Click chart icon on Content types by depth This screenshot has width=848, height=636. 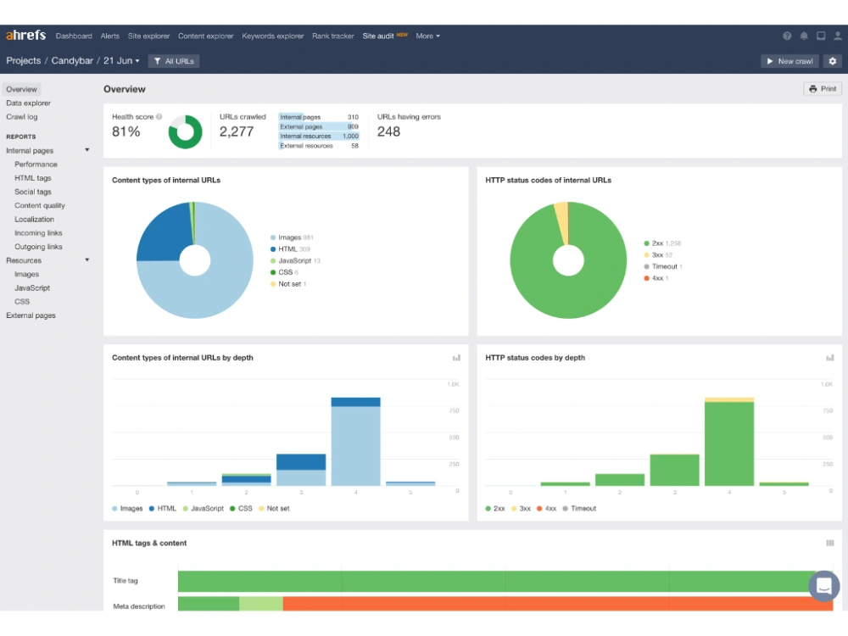pos(456,358)
